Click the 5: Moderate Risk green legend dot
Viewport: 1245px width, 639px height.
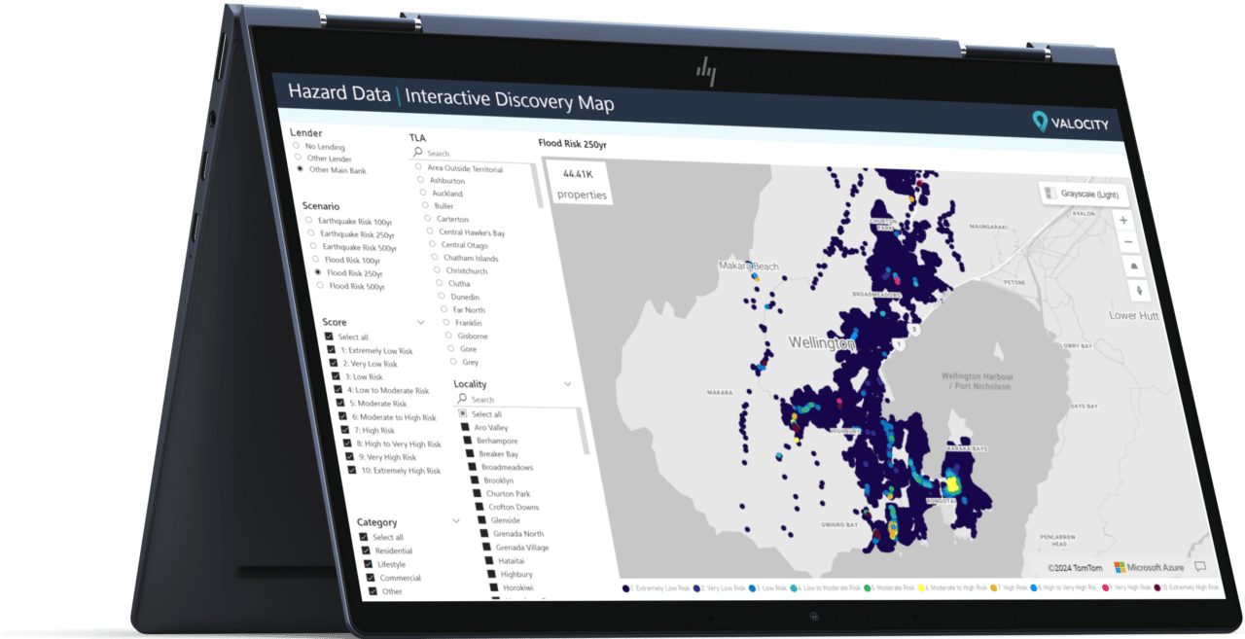[x=867, y=587]
